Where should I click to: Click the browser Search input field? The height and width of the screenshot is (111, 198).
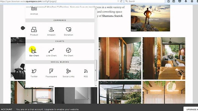pos(145,1)
